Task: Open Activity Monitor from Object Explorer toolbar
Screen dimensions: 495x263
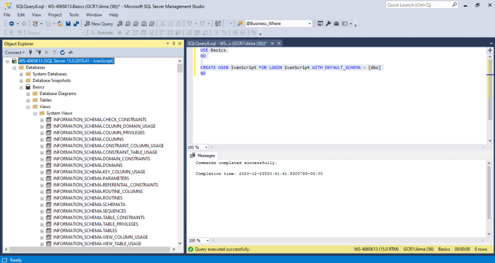Action: point(71,52)
